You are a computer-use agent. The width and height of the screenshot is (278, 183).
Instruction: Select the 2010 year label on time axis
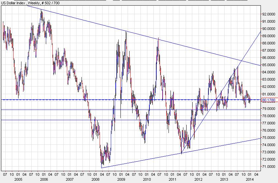click(147, 179)
